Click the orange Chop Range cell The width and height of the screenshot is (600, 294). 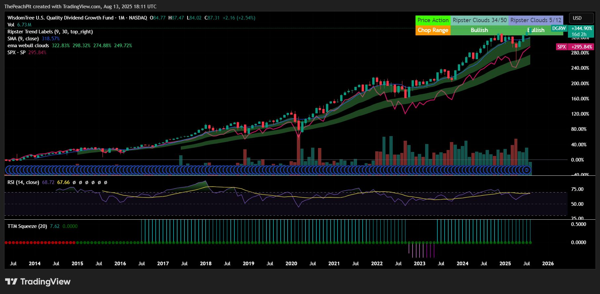[433, 30]
